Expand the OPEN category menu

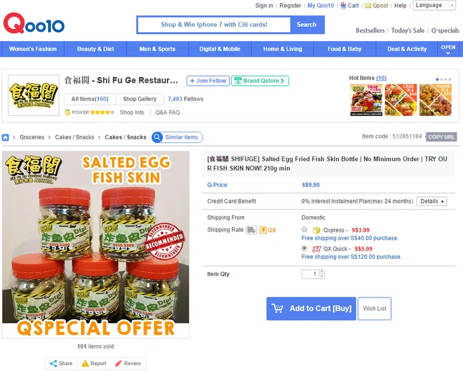(448, 49)
